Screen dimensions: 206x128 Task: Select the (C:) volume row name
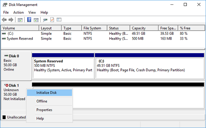click(x=10, y=33)
